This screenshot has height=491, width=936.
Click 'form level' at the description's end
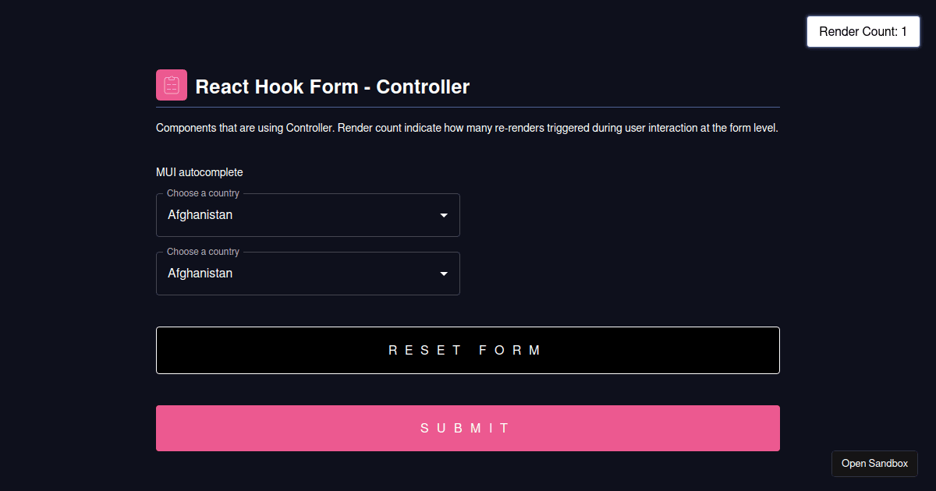coord(752,128)
